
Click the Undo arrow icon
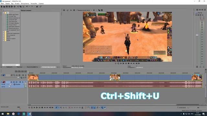pyautogui.click(x=27, y=6)
